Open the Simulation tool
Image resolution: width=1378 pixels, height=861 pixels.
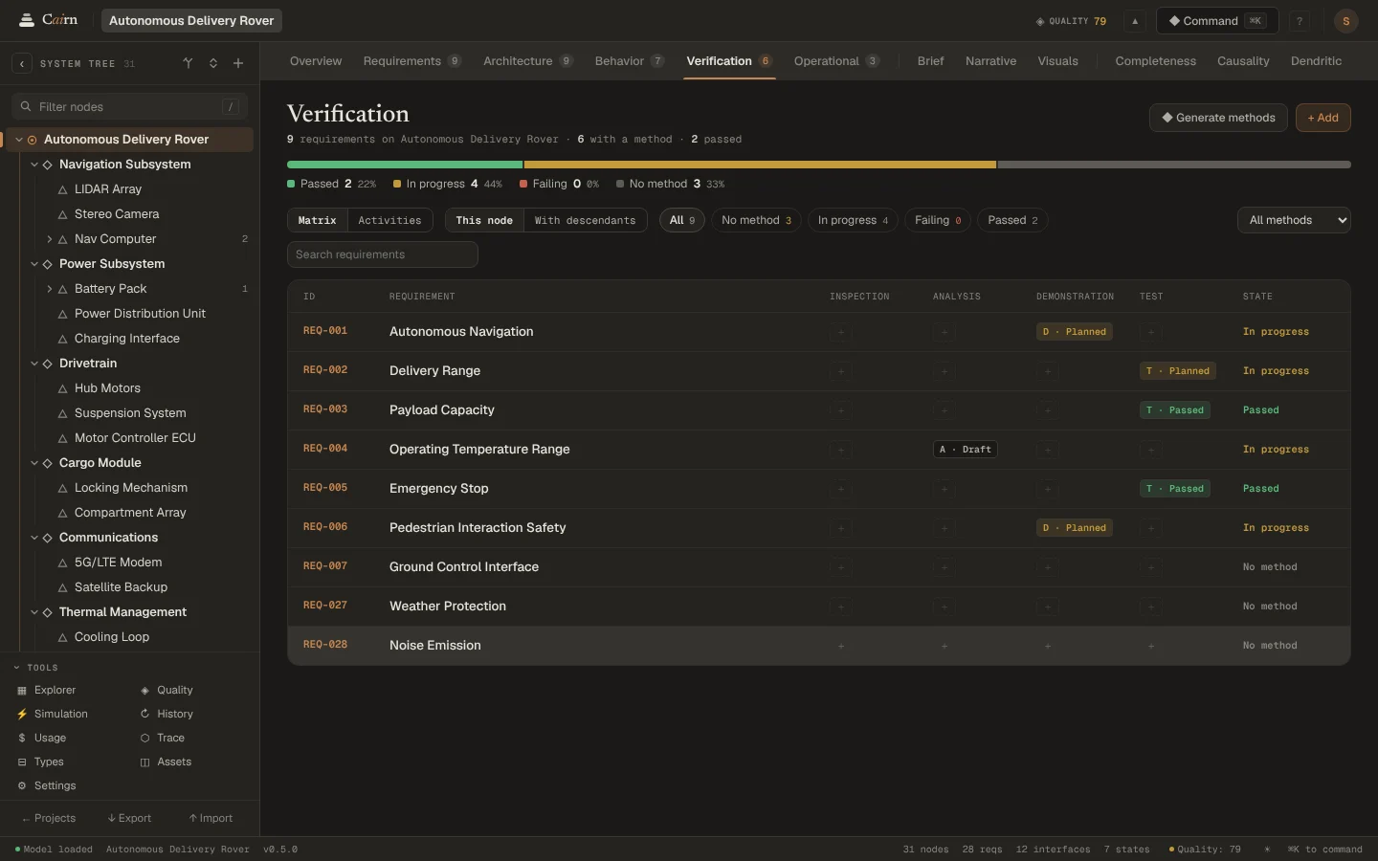(x=52, y=714)
